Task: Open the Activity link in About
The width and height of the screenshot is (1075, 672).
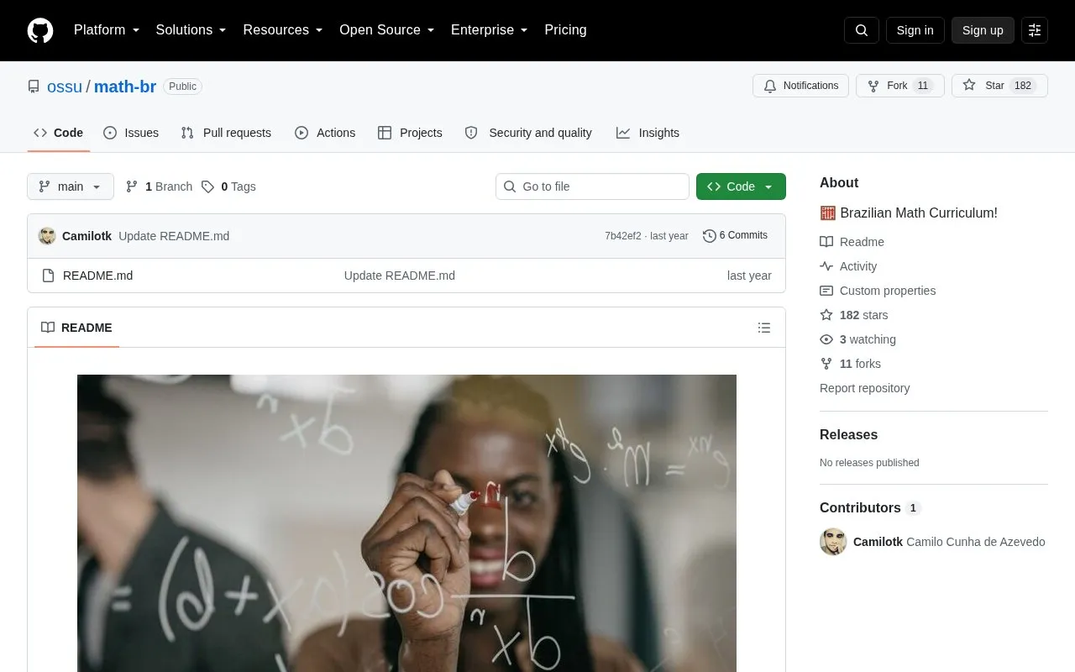Action: point(848,266)
